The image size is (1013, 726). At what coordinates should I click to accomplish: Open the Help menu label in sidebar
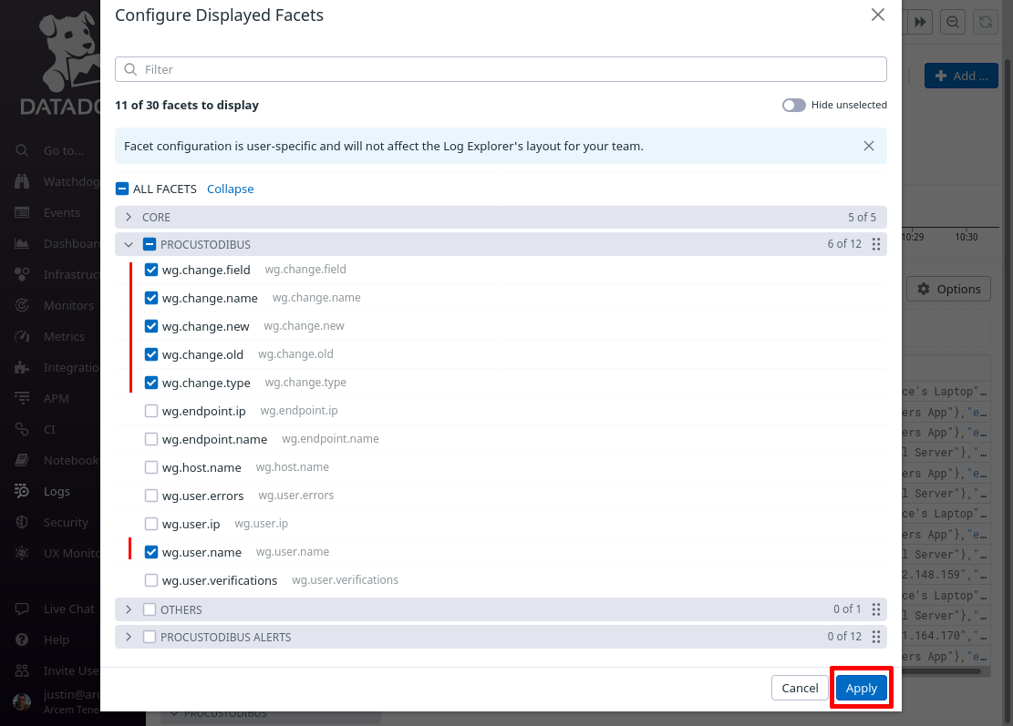coord(57,639)
